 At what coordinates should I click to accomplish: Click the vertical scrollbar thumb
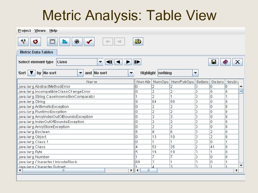coord(241,91)
